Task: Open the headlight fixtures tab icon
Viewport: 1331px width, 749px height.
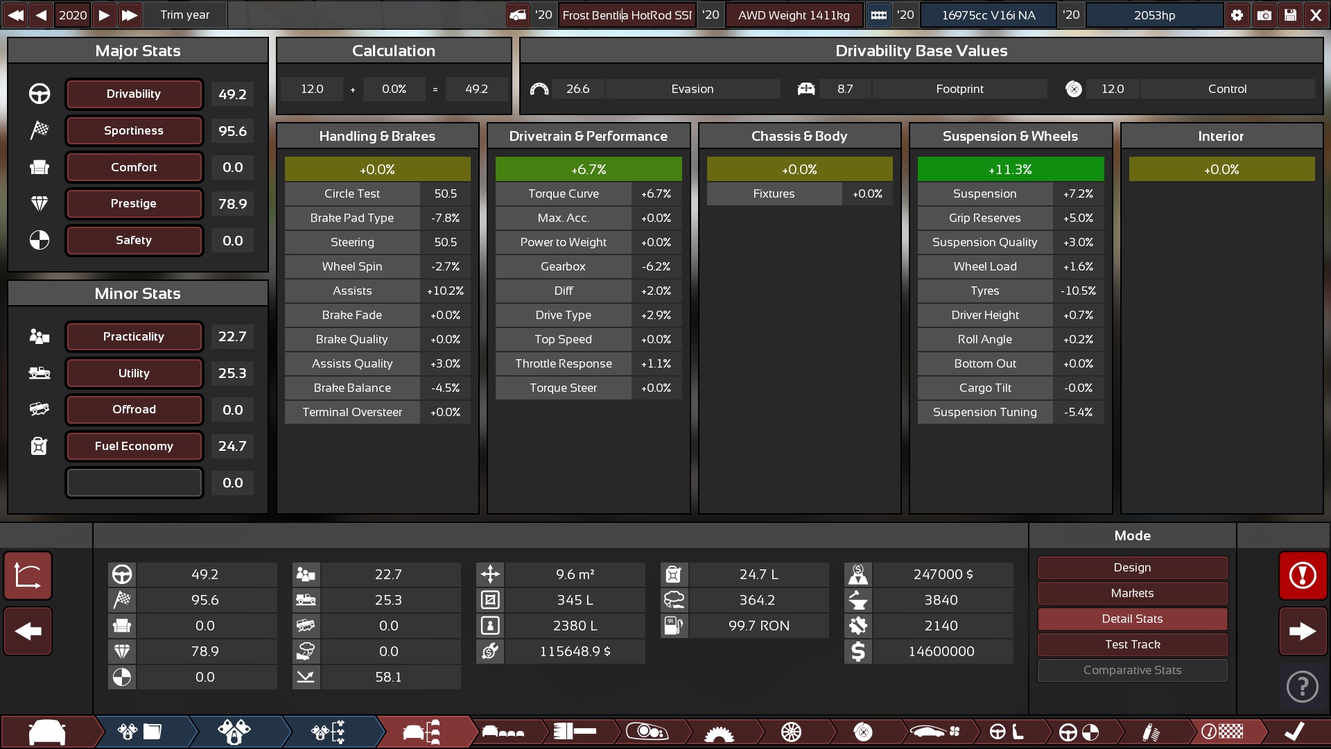Action: click(x=647, y=732)
